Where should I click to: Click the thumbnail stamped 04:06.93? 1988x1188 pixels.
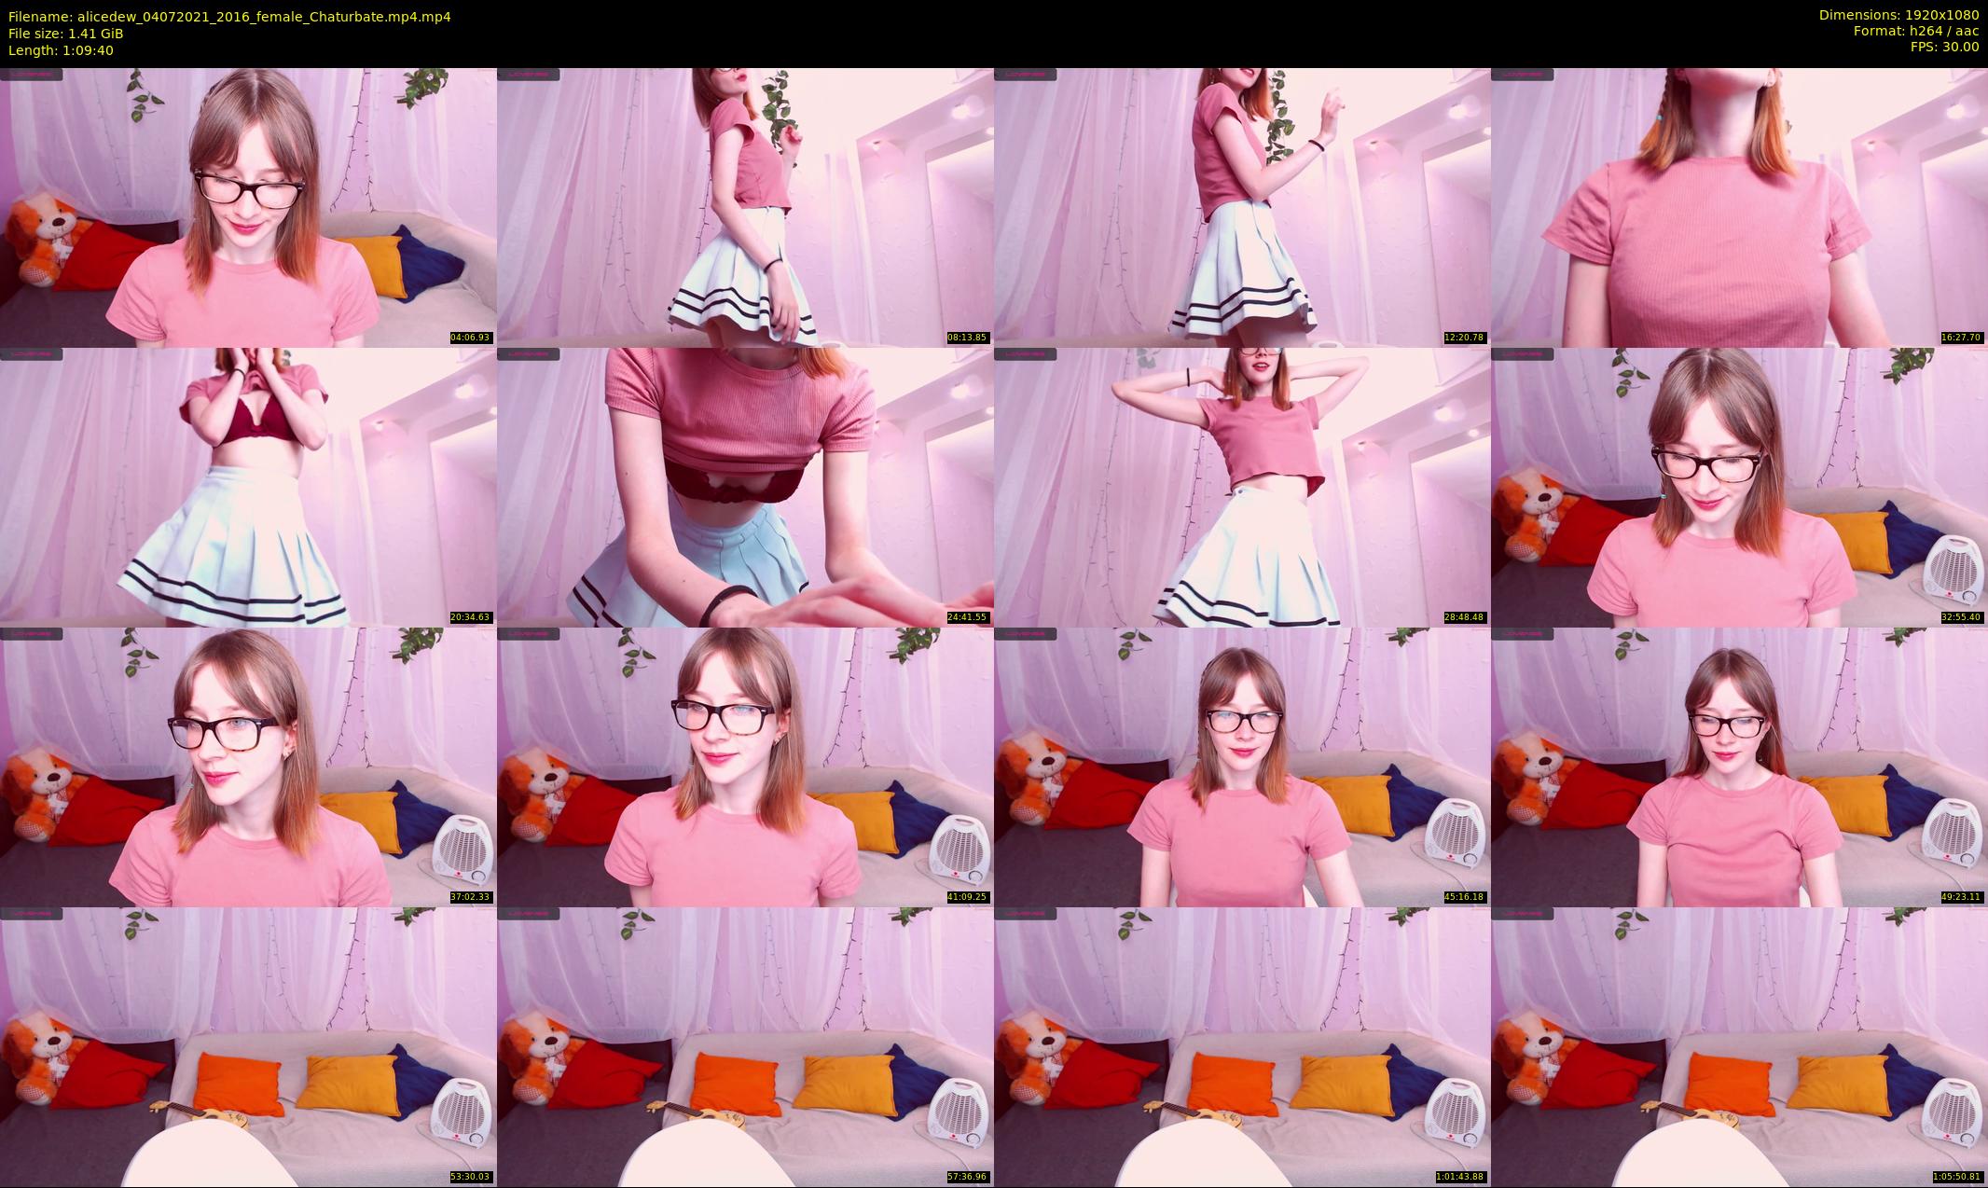(248, 207)
